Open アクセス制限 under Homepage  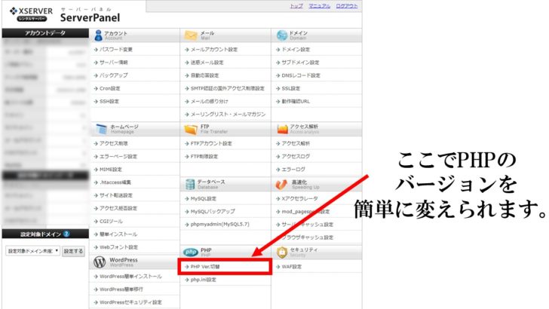(113, 143)
